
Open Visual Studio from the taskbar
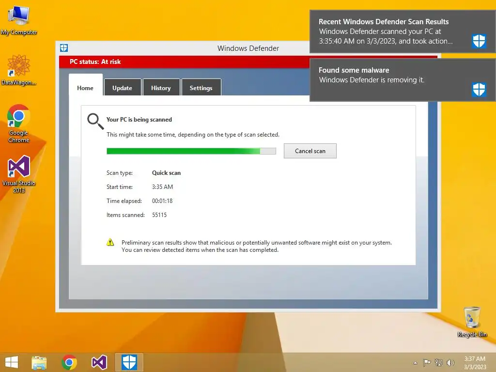point(99,362)
